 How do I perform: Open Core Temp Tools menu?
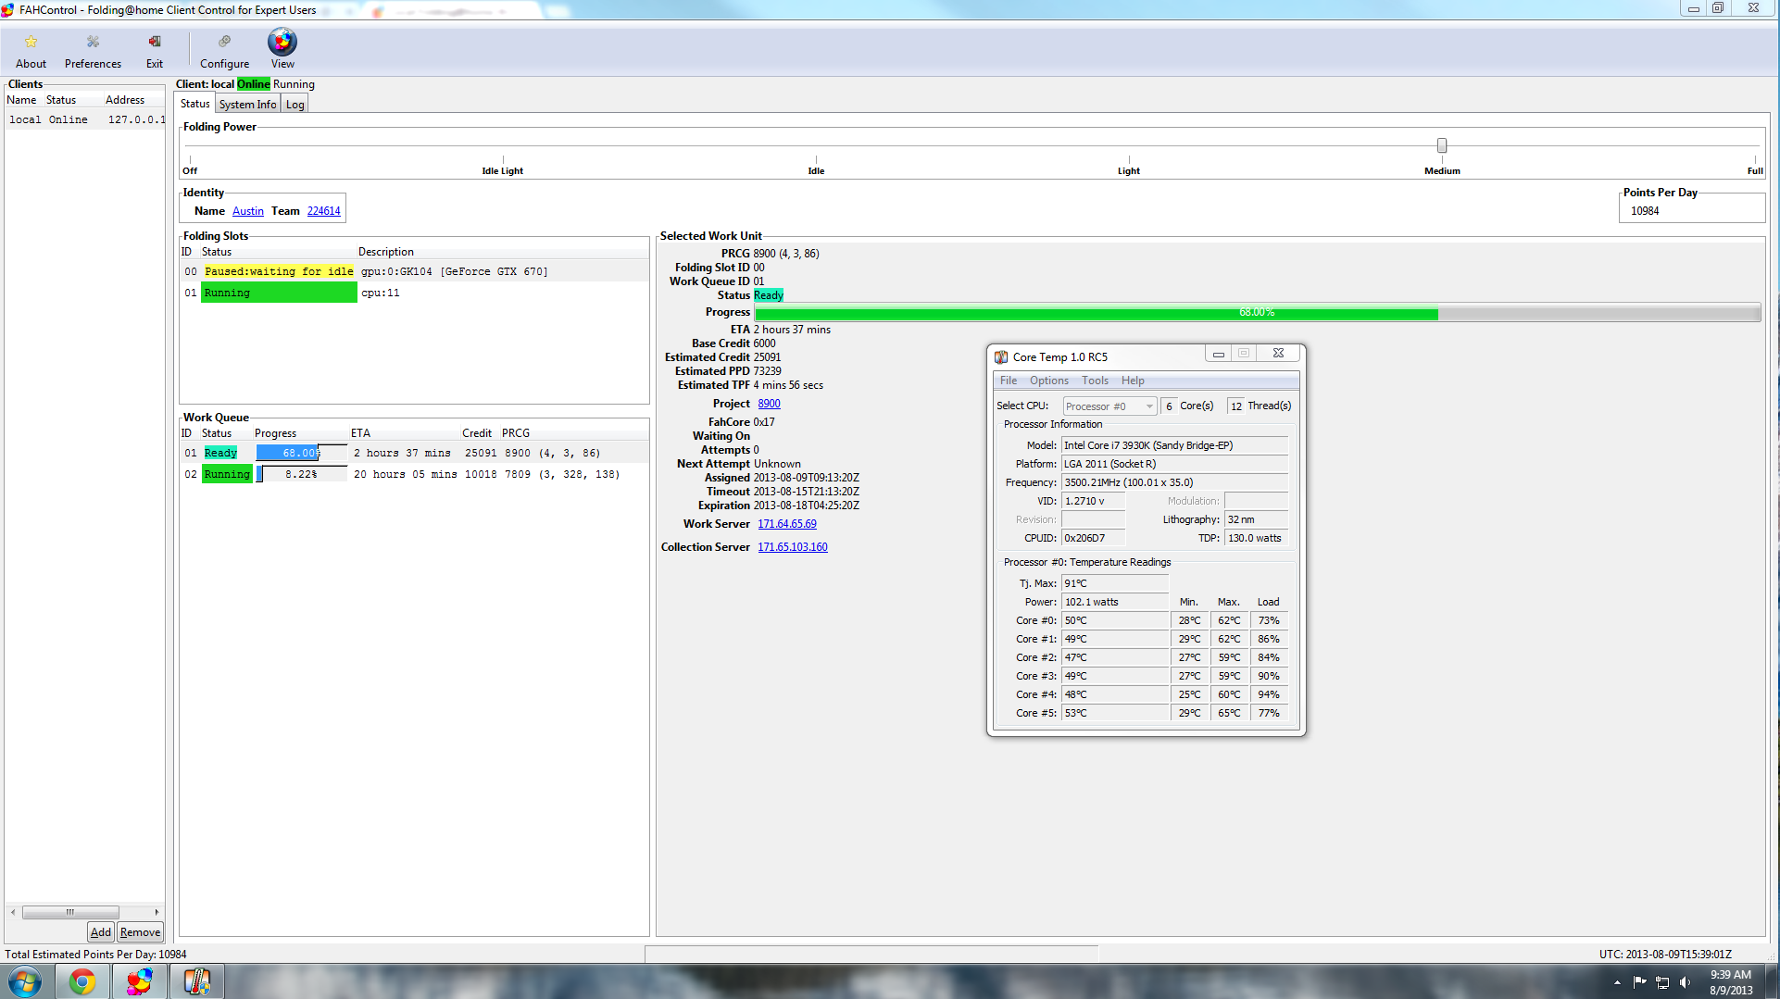coord(1095,381)
